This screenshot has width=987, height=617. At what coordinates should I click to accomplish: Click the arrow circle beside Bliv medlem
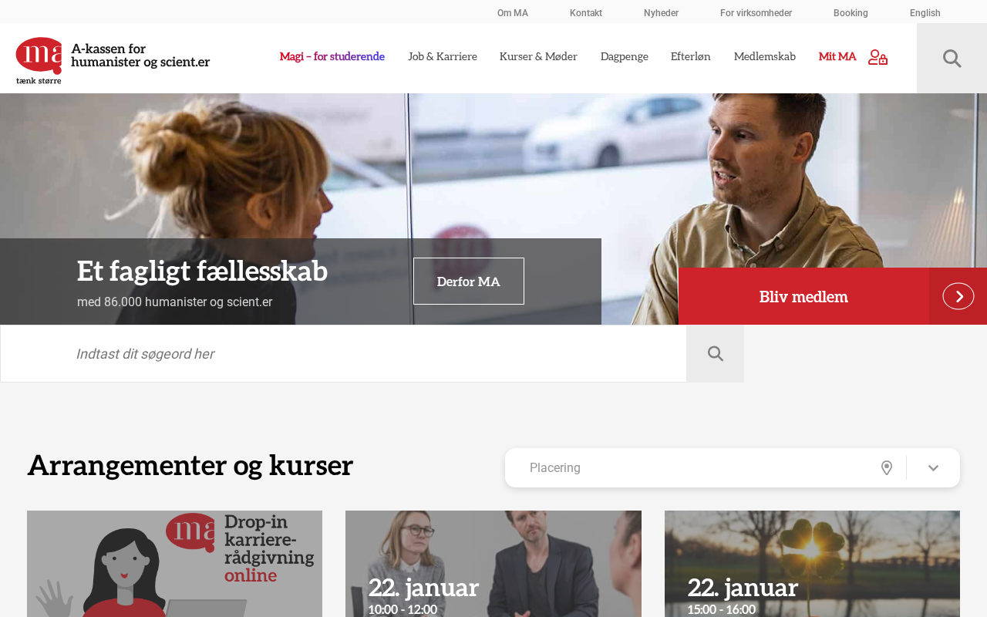tap(958, 296)
